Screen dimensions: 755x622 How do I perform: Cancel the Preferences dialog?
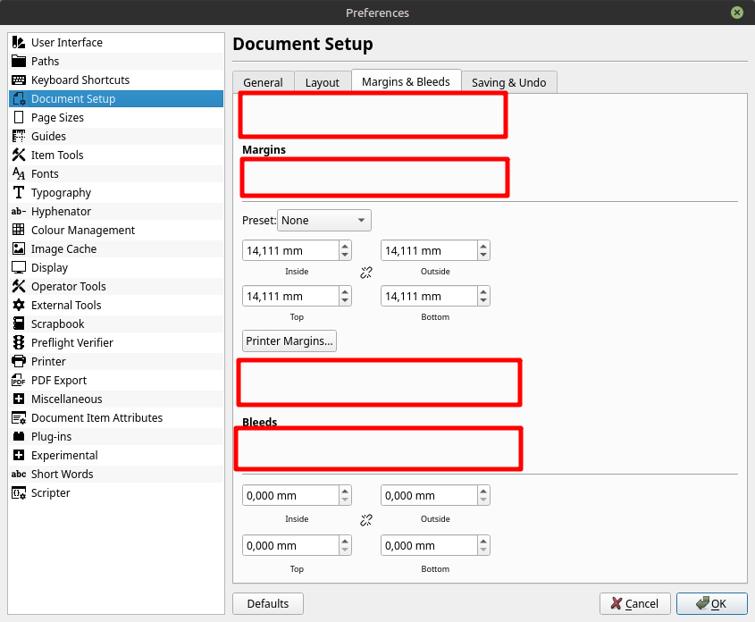633,604
